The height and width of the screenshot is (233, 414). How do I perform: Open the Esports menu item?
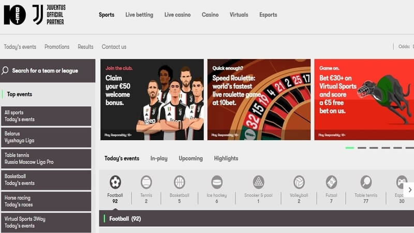[268, 15]
